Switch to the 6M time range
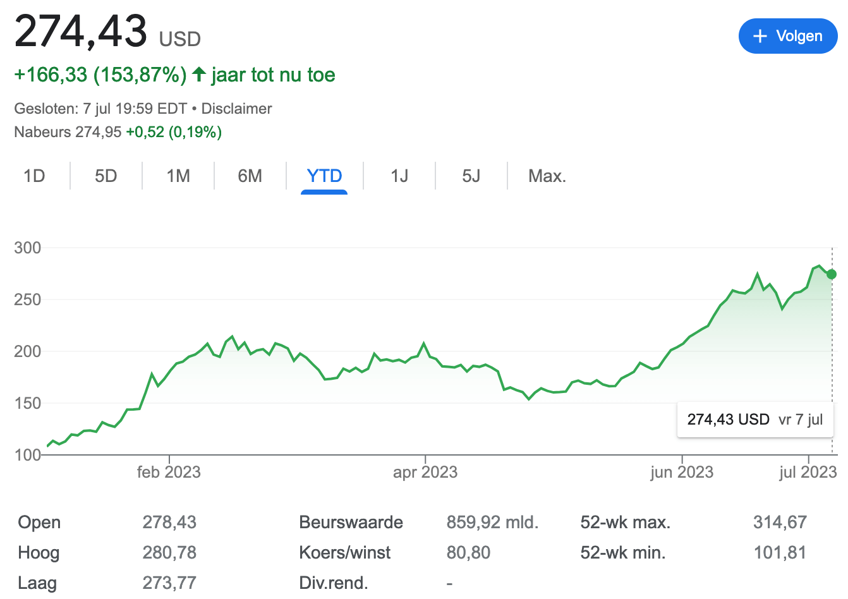Viewport: 848px width, 599px height. (250, 176)
